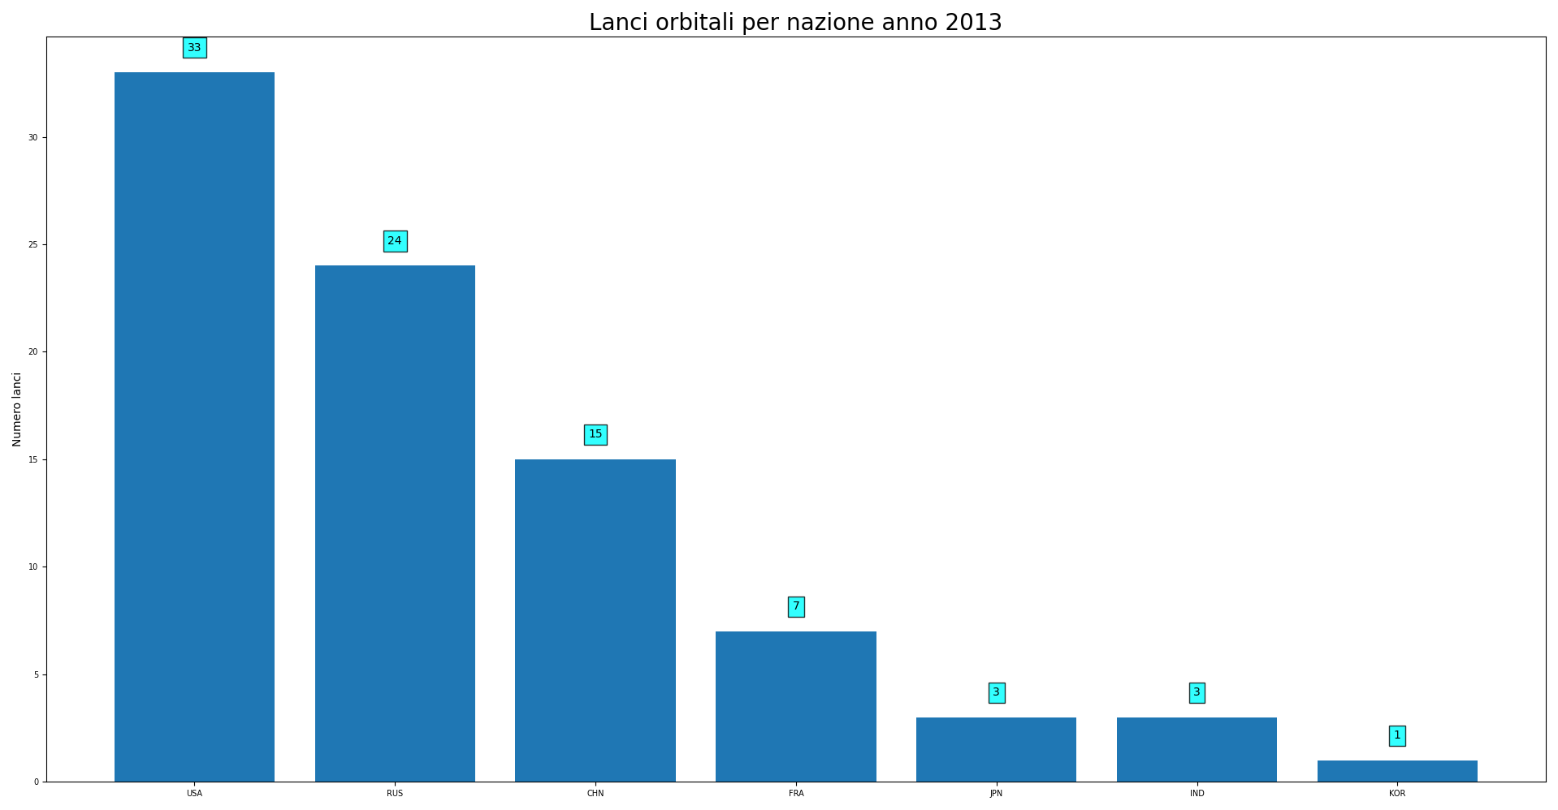Screen dimensions: 1558x810
Task: Click the KOR bar
Action: tap(1397, 771)
